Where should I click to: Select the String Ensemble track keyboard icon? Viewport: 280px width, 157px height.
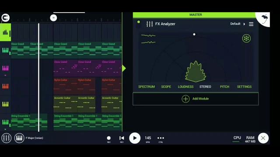5,122
